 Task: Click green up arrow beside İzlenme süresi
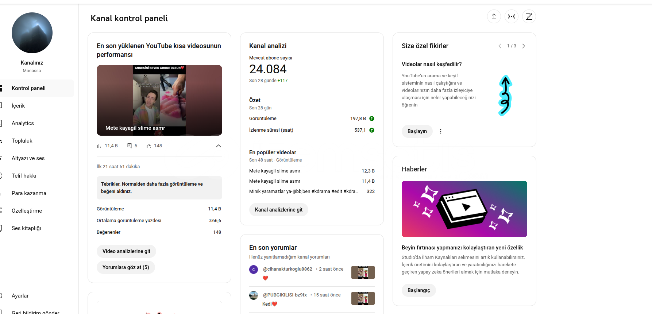[372, 130]
